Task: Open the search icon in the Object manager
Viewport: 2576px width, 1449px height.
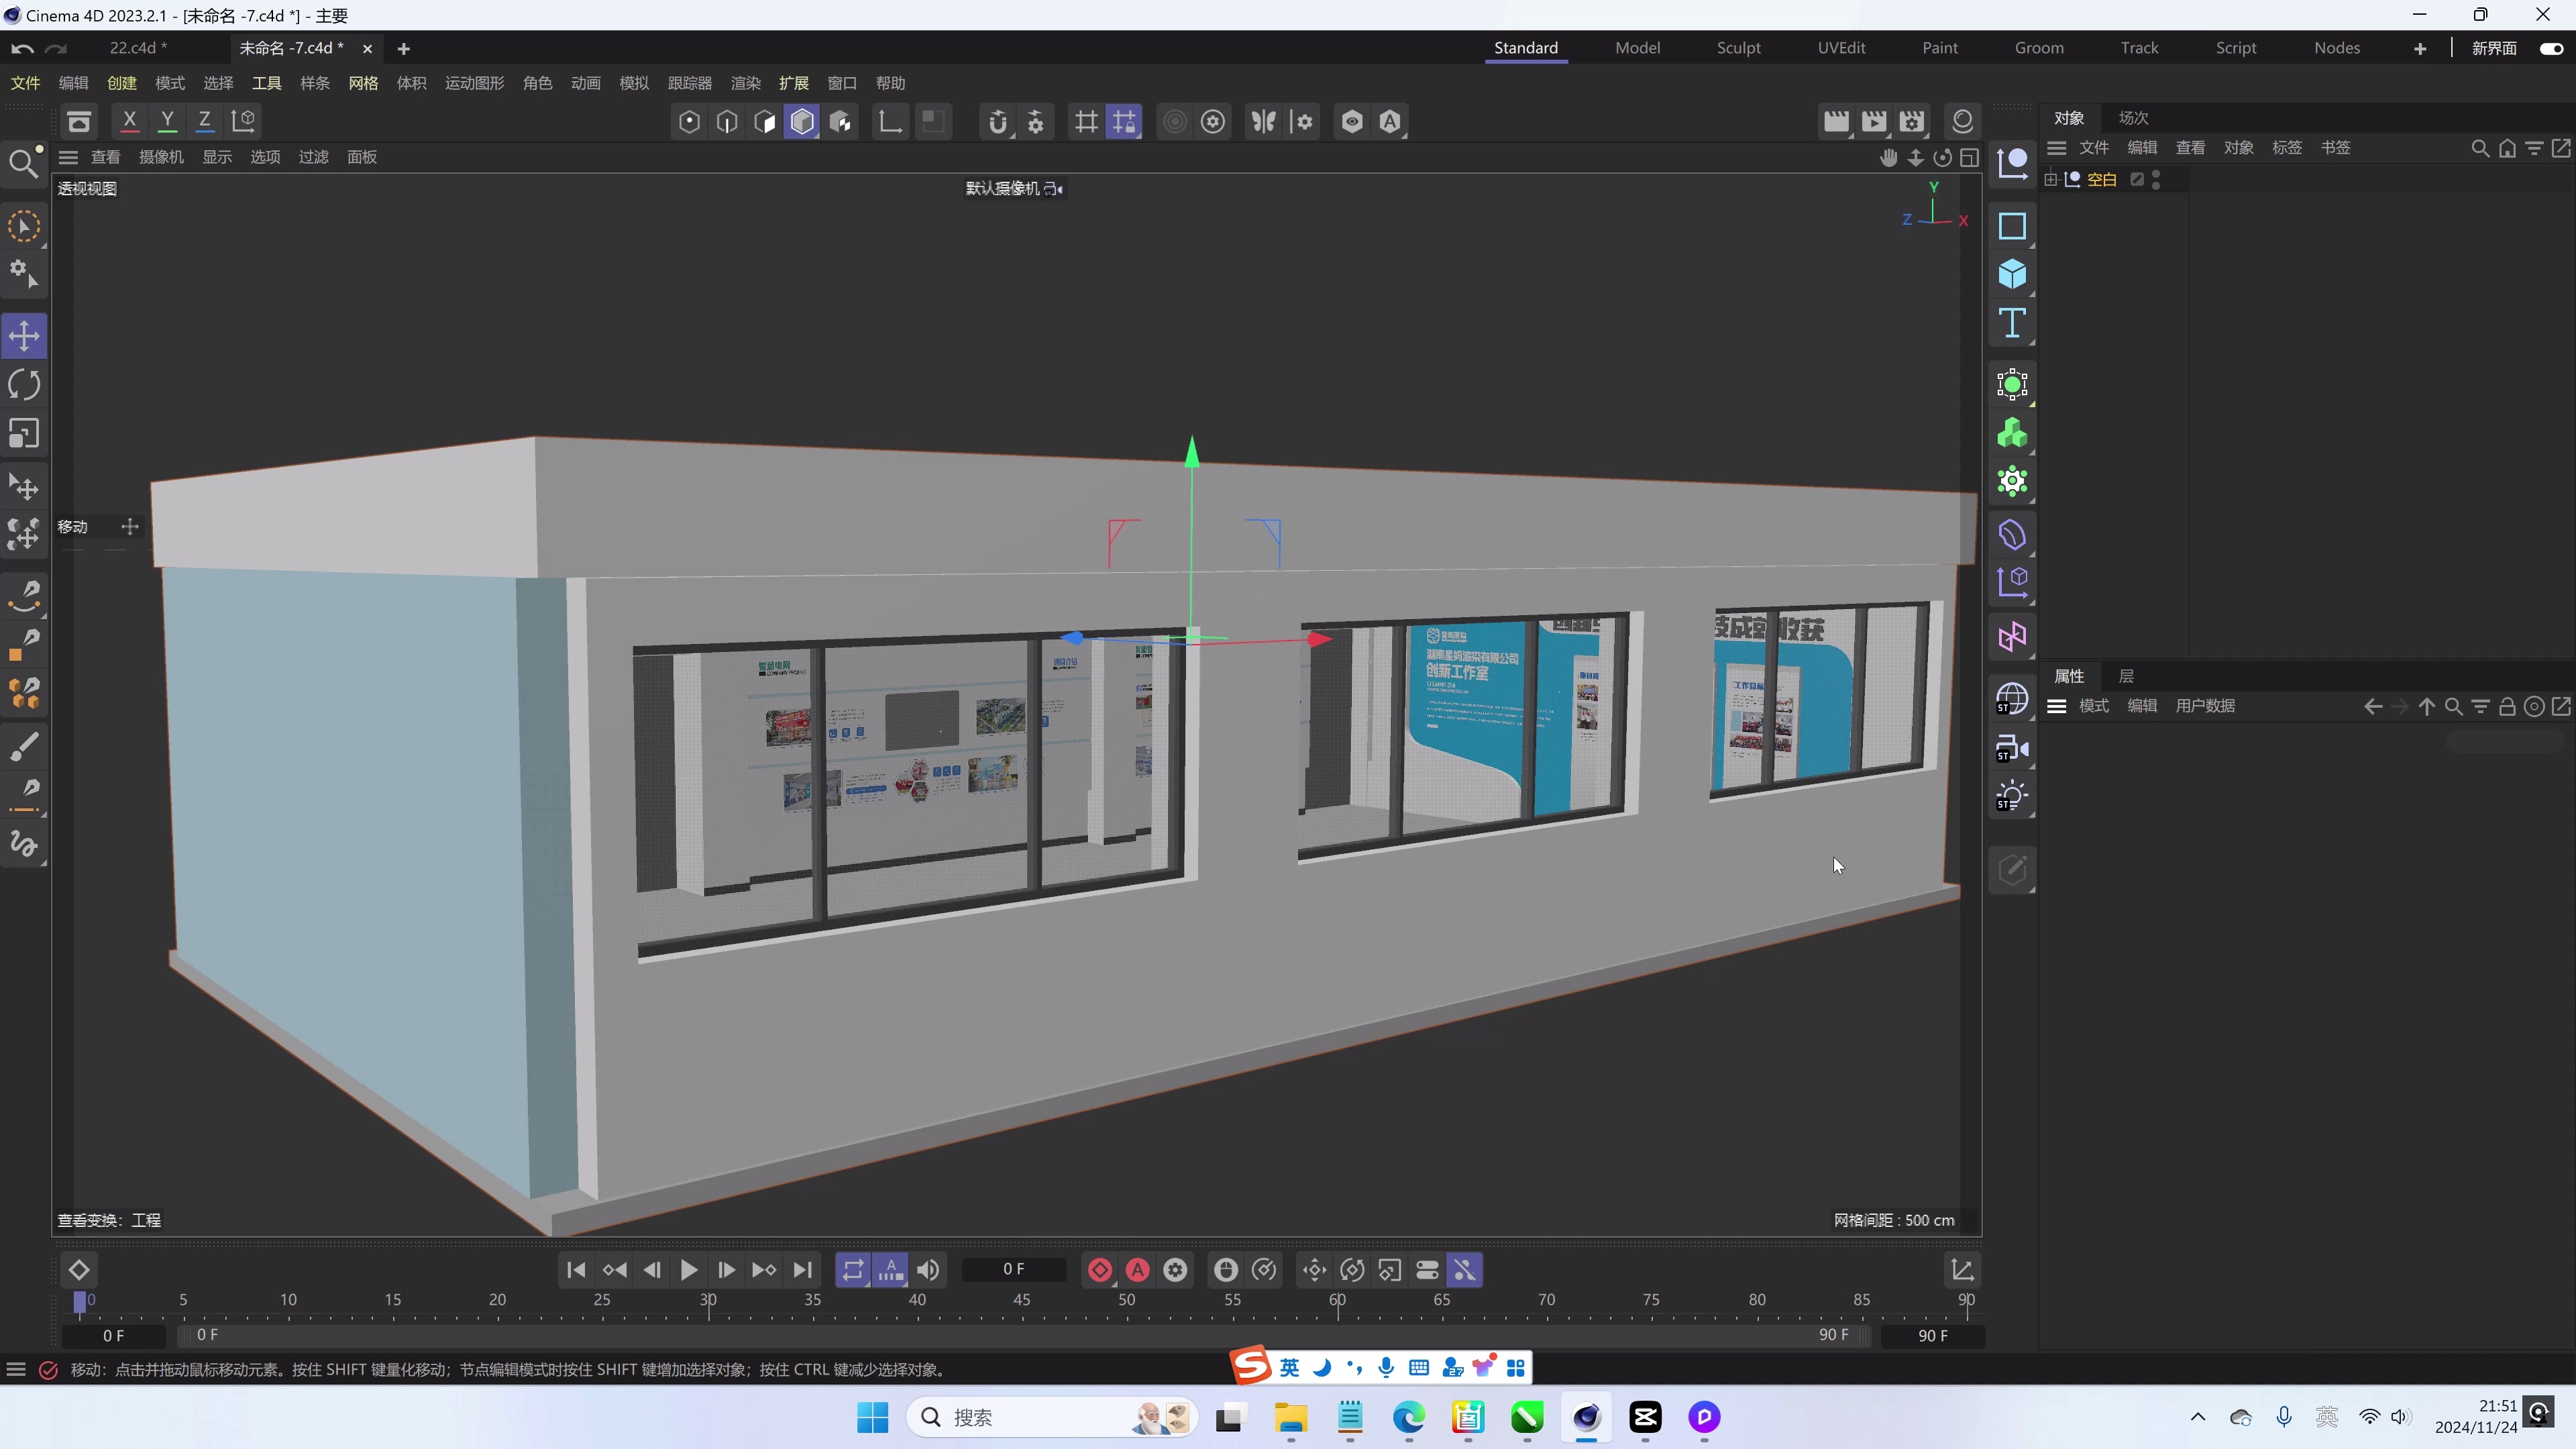Action: click(x=2481, y=147)
